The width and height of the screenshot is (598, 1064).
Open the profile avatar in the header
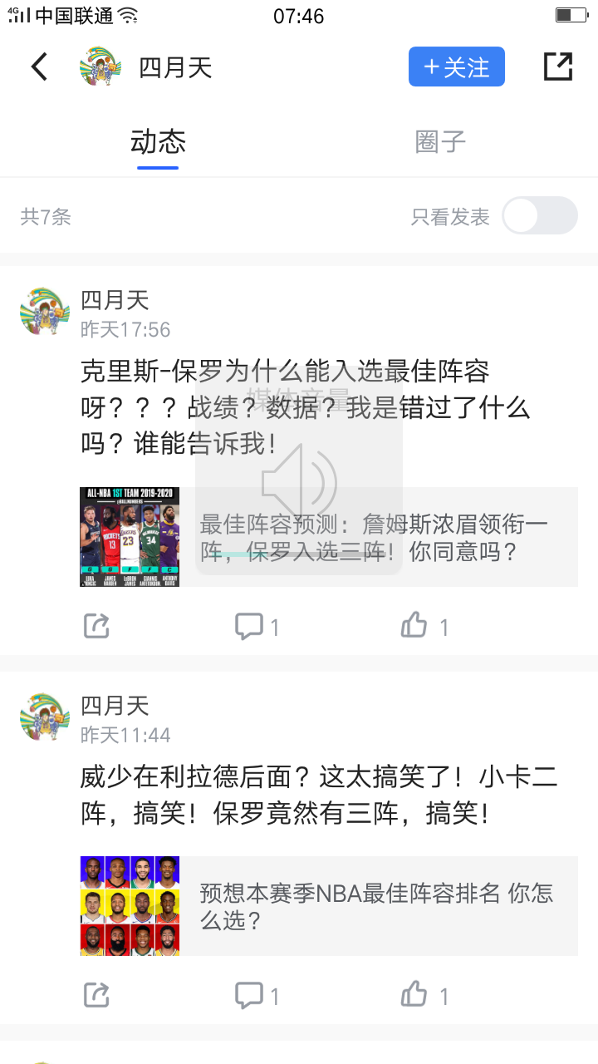point(100,66)
